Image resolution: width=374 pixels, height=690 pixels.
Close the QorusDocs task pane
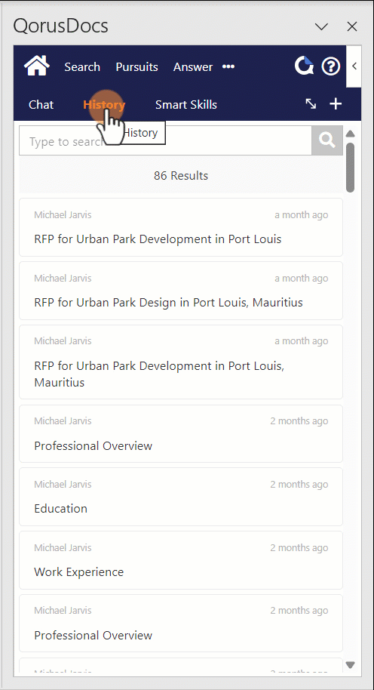click(352, 27)
